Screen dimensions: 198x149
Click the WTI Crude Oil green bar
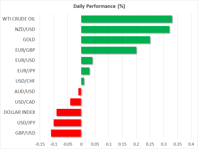126,19
